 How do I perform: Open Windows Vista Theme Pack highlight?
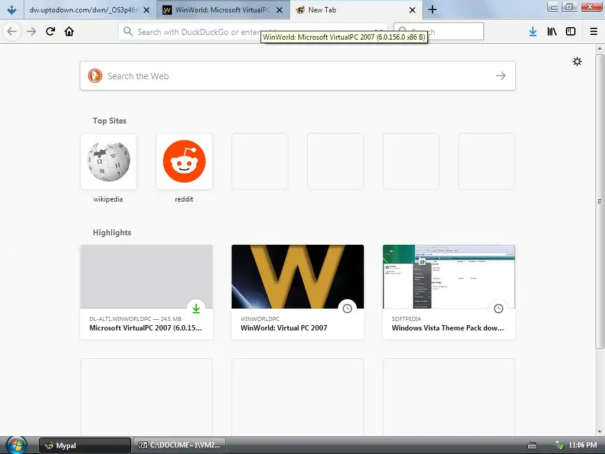click(449, 292)
